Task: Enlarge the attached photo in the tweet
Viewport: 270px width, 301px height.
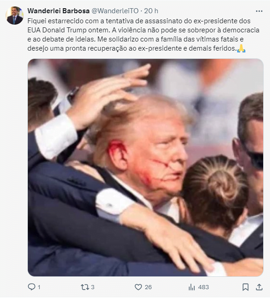Action: point(145,167)
